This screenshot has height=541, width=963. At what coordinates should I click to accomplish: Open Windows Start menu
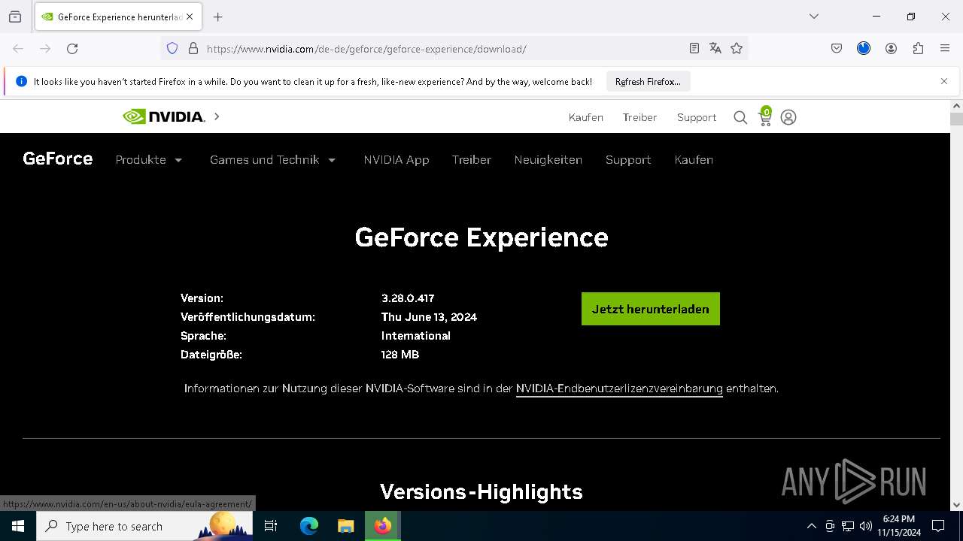click(x=18, y=526)
